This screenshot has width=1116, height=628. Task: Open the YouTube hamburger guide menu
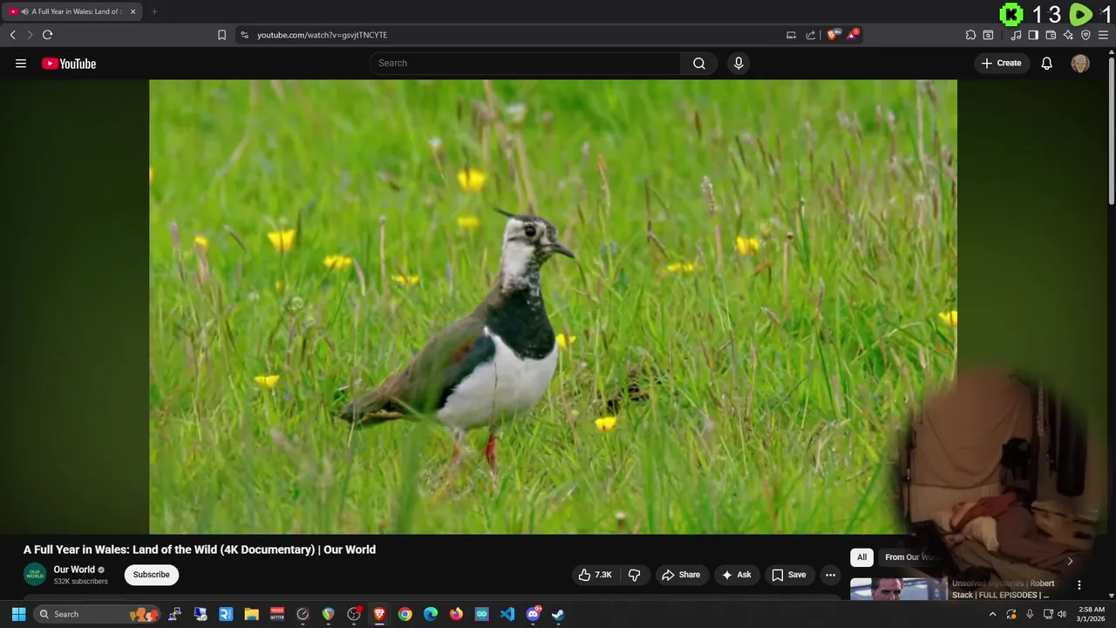pyautogui.click(x=21, y=64)
